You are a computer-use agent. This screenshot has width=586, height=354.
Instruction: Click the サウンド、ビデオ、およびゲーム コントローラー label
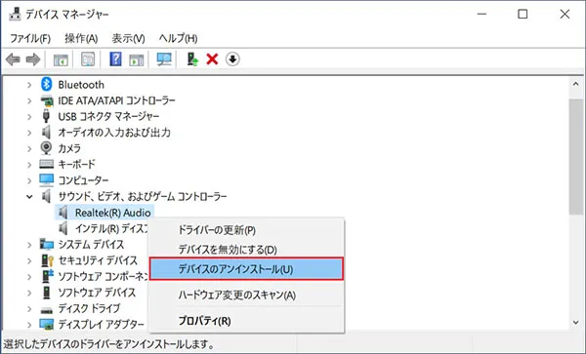143,197
